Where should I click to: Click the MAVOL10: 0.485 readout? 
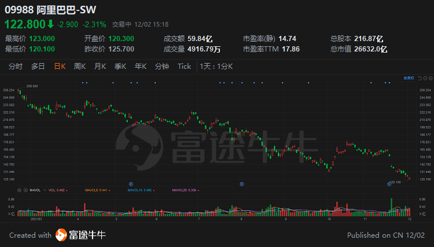coord(140,190)
